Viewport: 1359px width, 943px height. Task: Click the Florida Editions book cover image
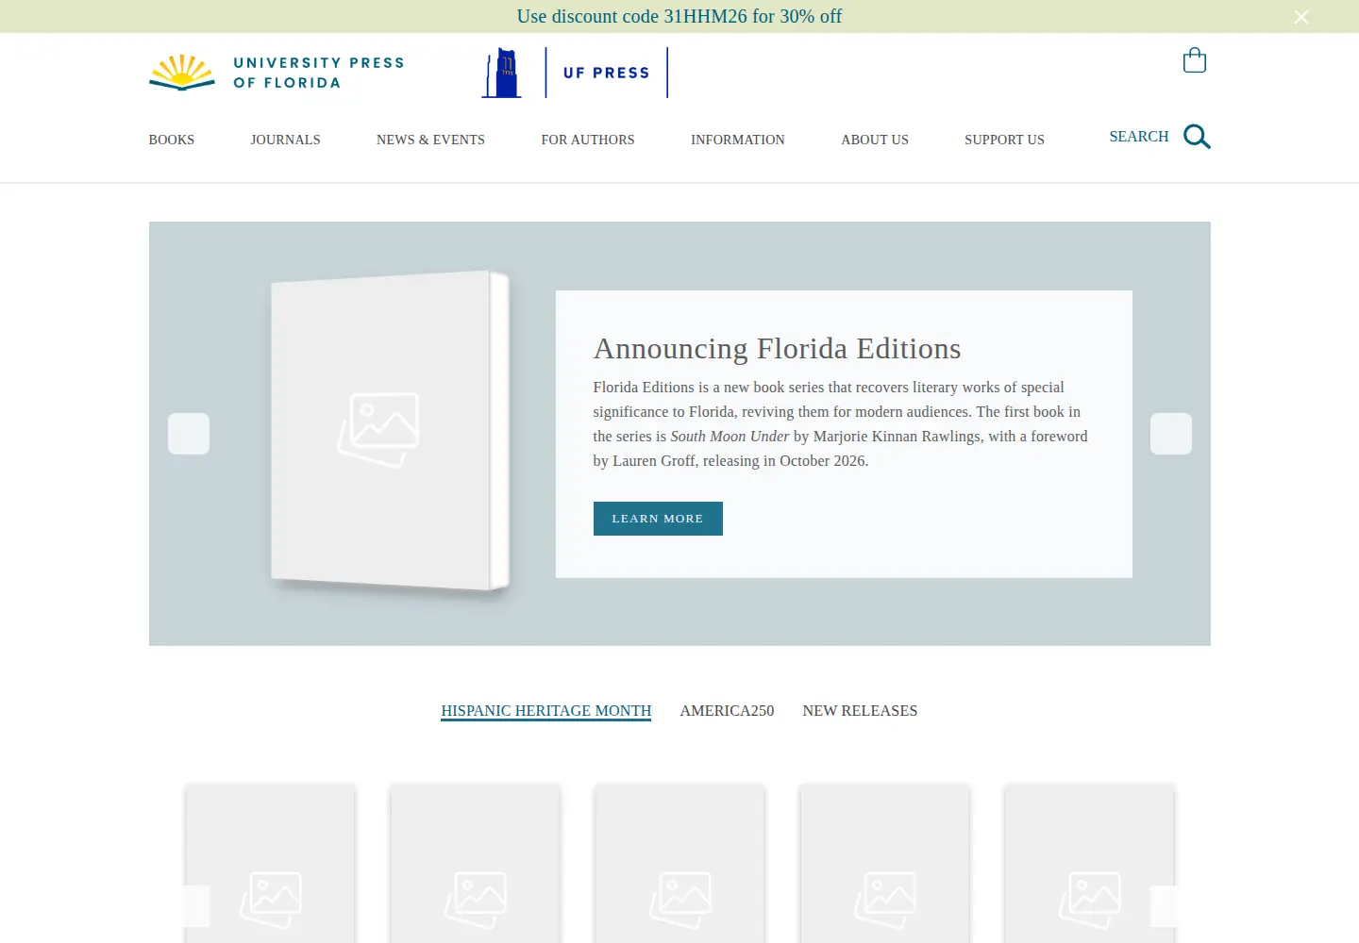[390, 432]
